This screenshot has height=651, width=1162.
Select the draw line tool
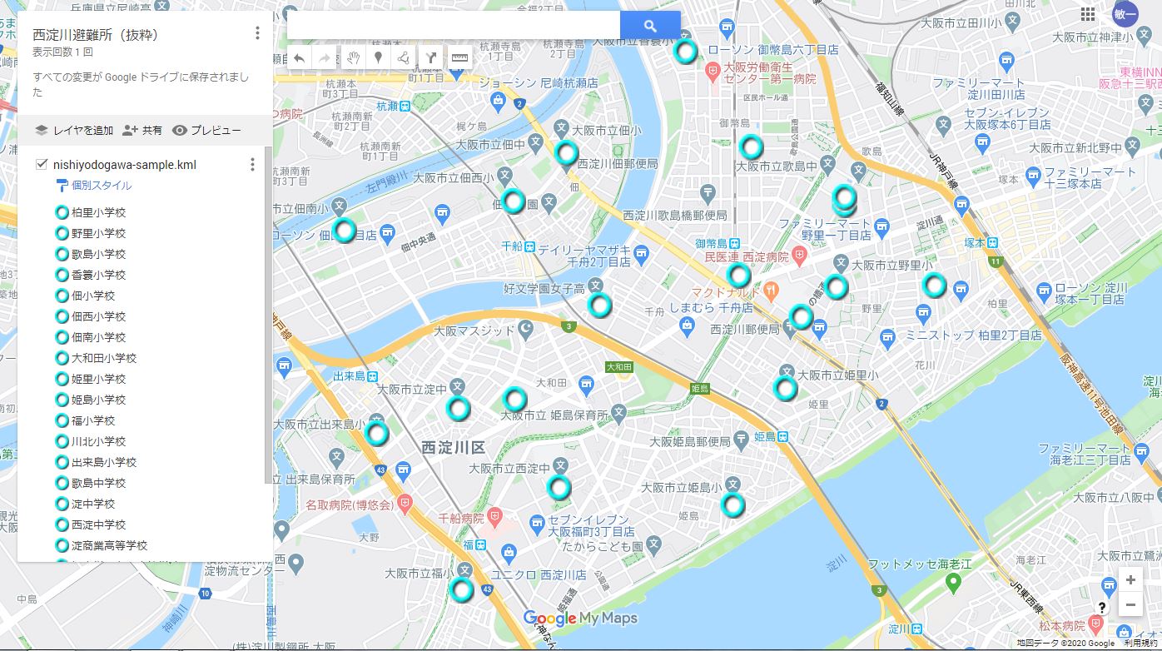point(404,57)
